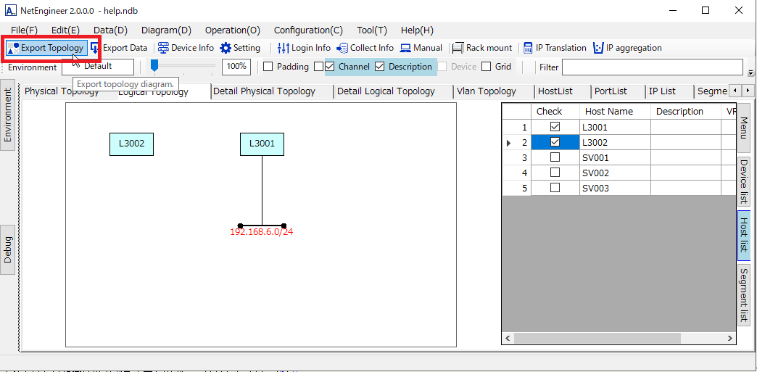757x372 pixels.
Task: Open the Setting gear icon
Action: point(226,48)
